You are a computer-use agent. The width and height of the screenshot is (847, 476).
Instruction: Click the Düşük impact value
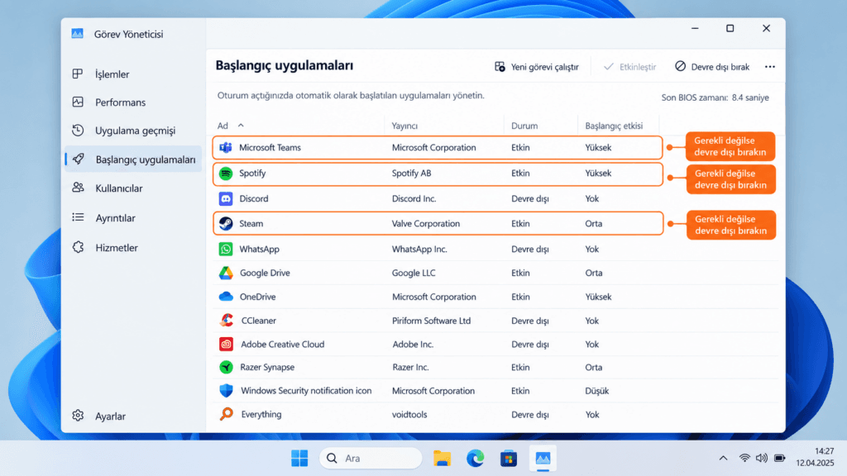(x=597, y=391)
